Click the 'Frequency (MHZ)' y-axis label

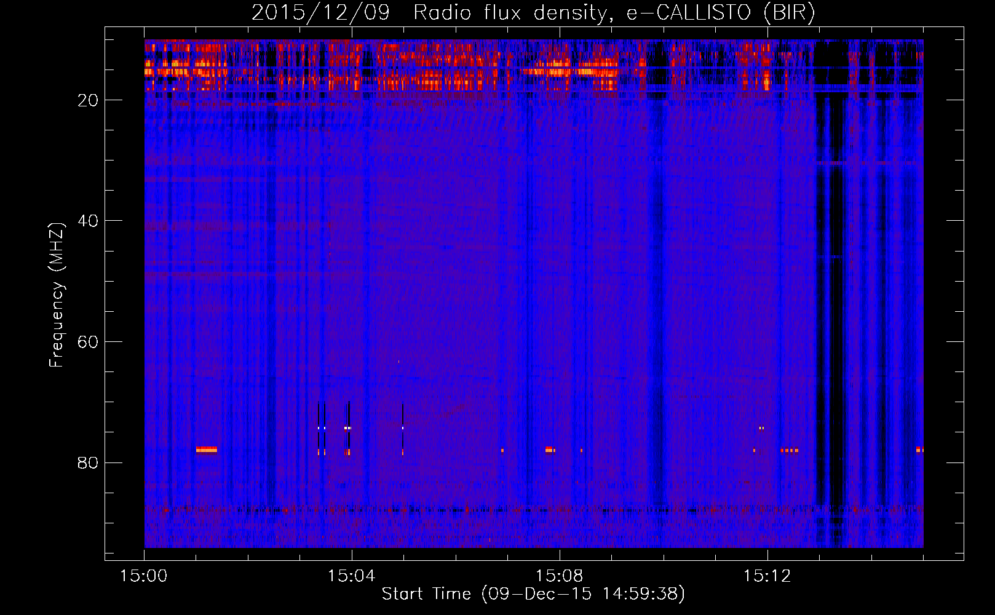[57, 295]
